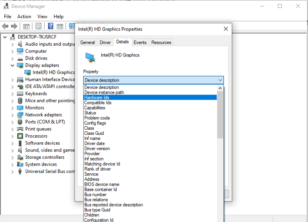Image resolution: width=308 pixels, height=222 pixels.
Task: Select Bus reported device description
Action: pyautogui.click(x=150, y=205)
